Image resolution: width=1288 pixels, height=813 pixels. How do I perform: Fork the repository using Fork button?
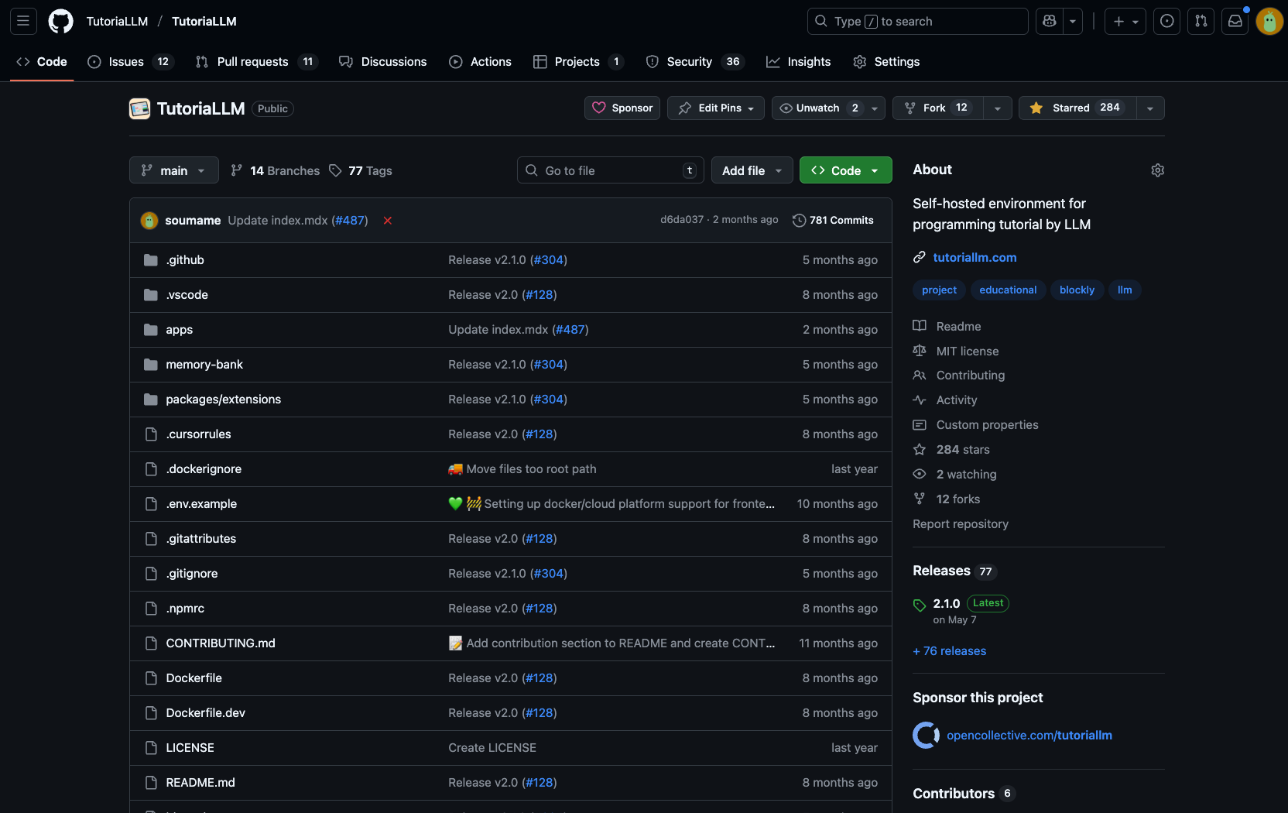coord(938,108)
